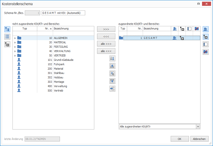
Task: Click the schema name field 'G E S A M T mit KSt'
Action: 63,13
